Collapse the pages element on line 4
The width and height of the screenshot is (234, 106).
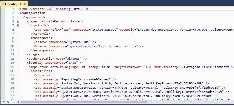(x=18, y=22)
